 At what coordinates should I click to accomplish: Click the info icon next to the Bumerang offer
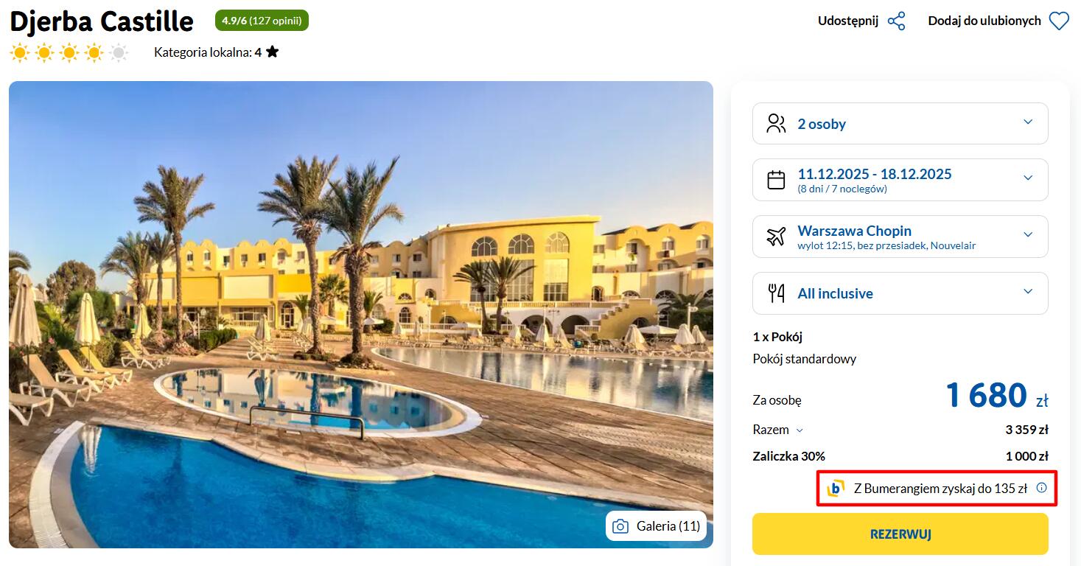[1041, 487]
